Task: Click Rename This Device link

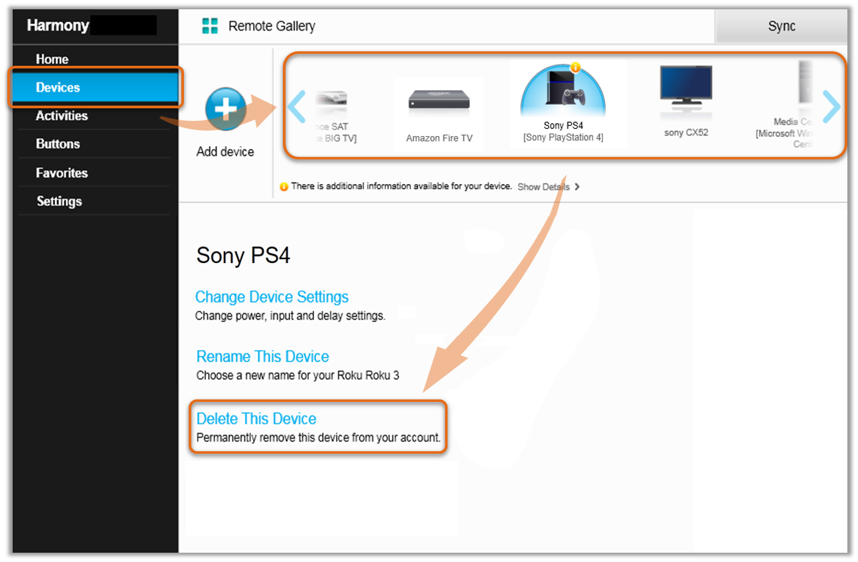Action: pos(262,357)
